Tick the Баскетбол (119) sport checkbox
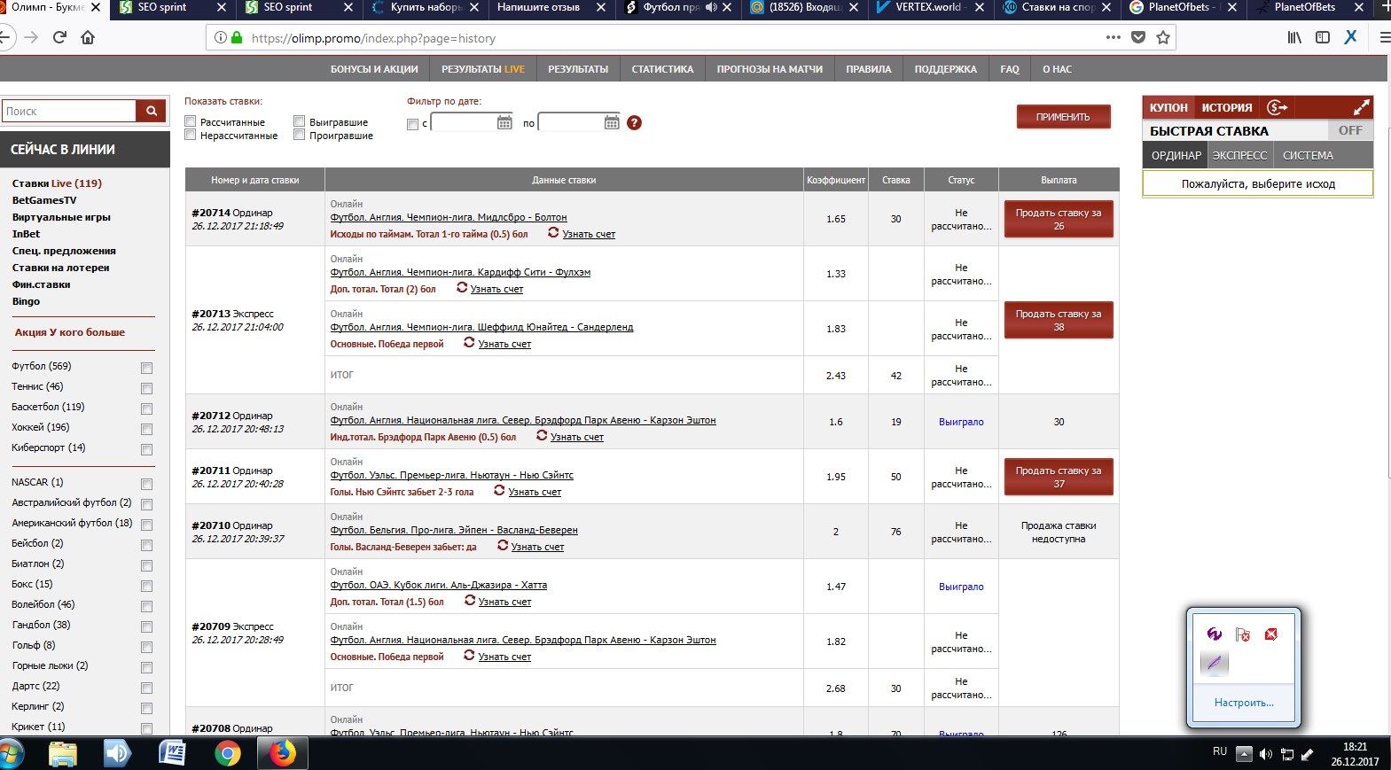The width and height of the screenshot is (1391, 770). pyautogui.click(x=147, y=408)
